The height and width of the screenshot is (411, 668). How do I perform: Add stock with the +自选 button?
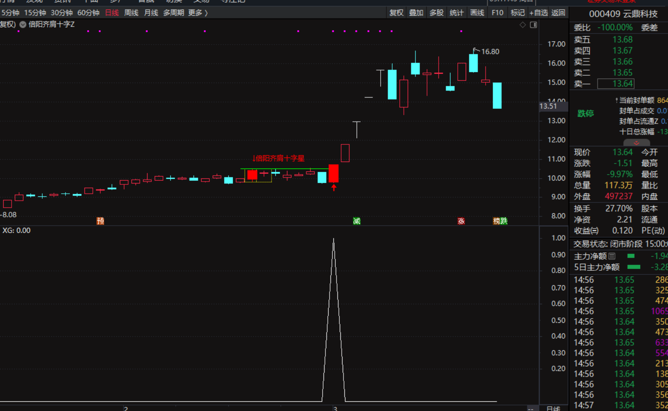tap(538, 13)
